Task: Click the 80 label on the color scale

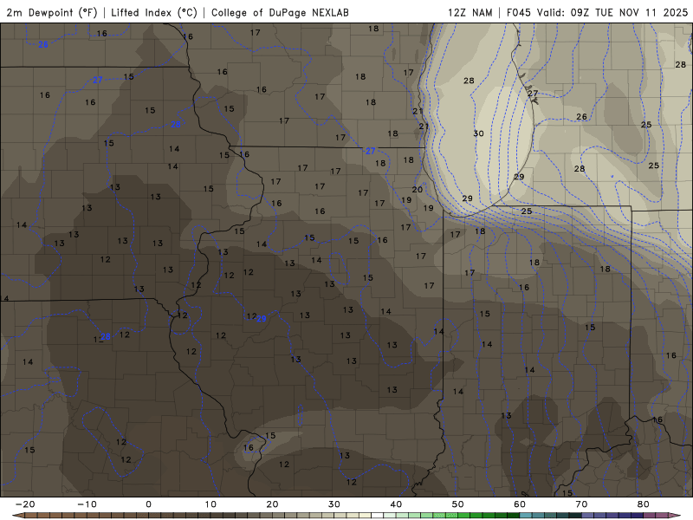Action: point(644,504)
